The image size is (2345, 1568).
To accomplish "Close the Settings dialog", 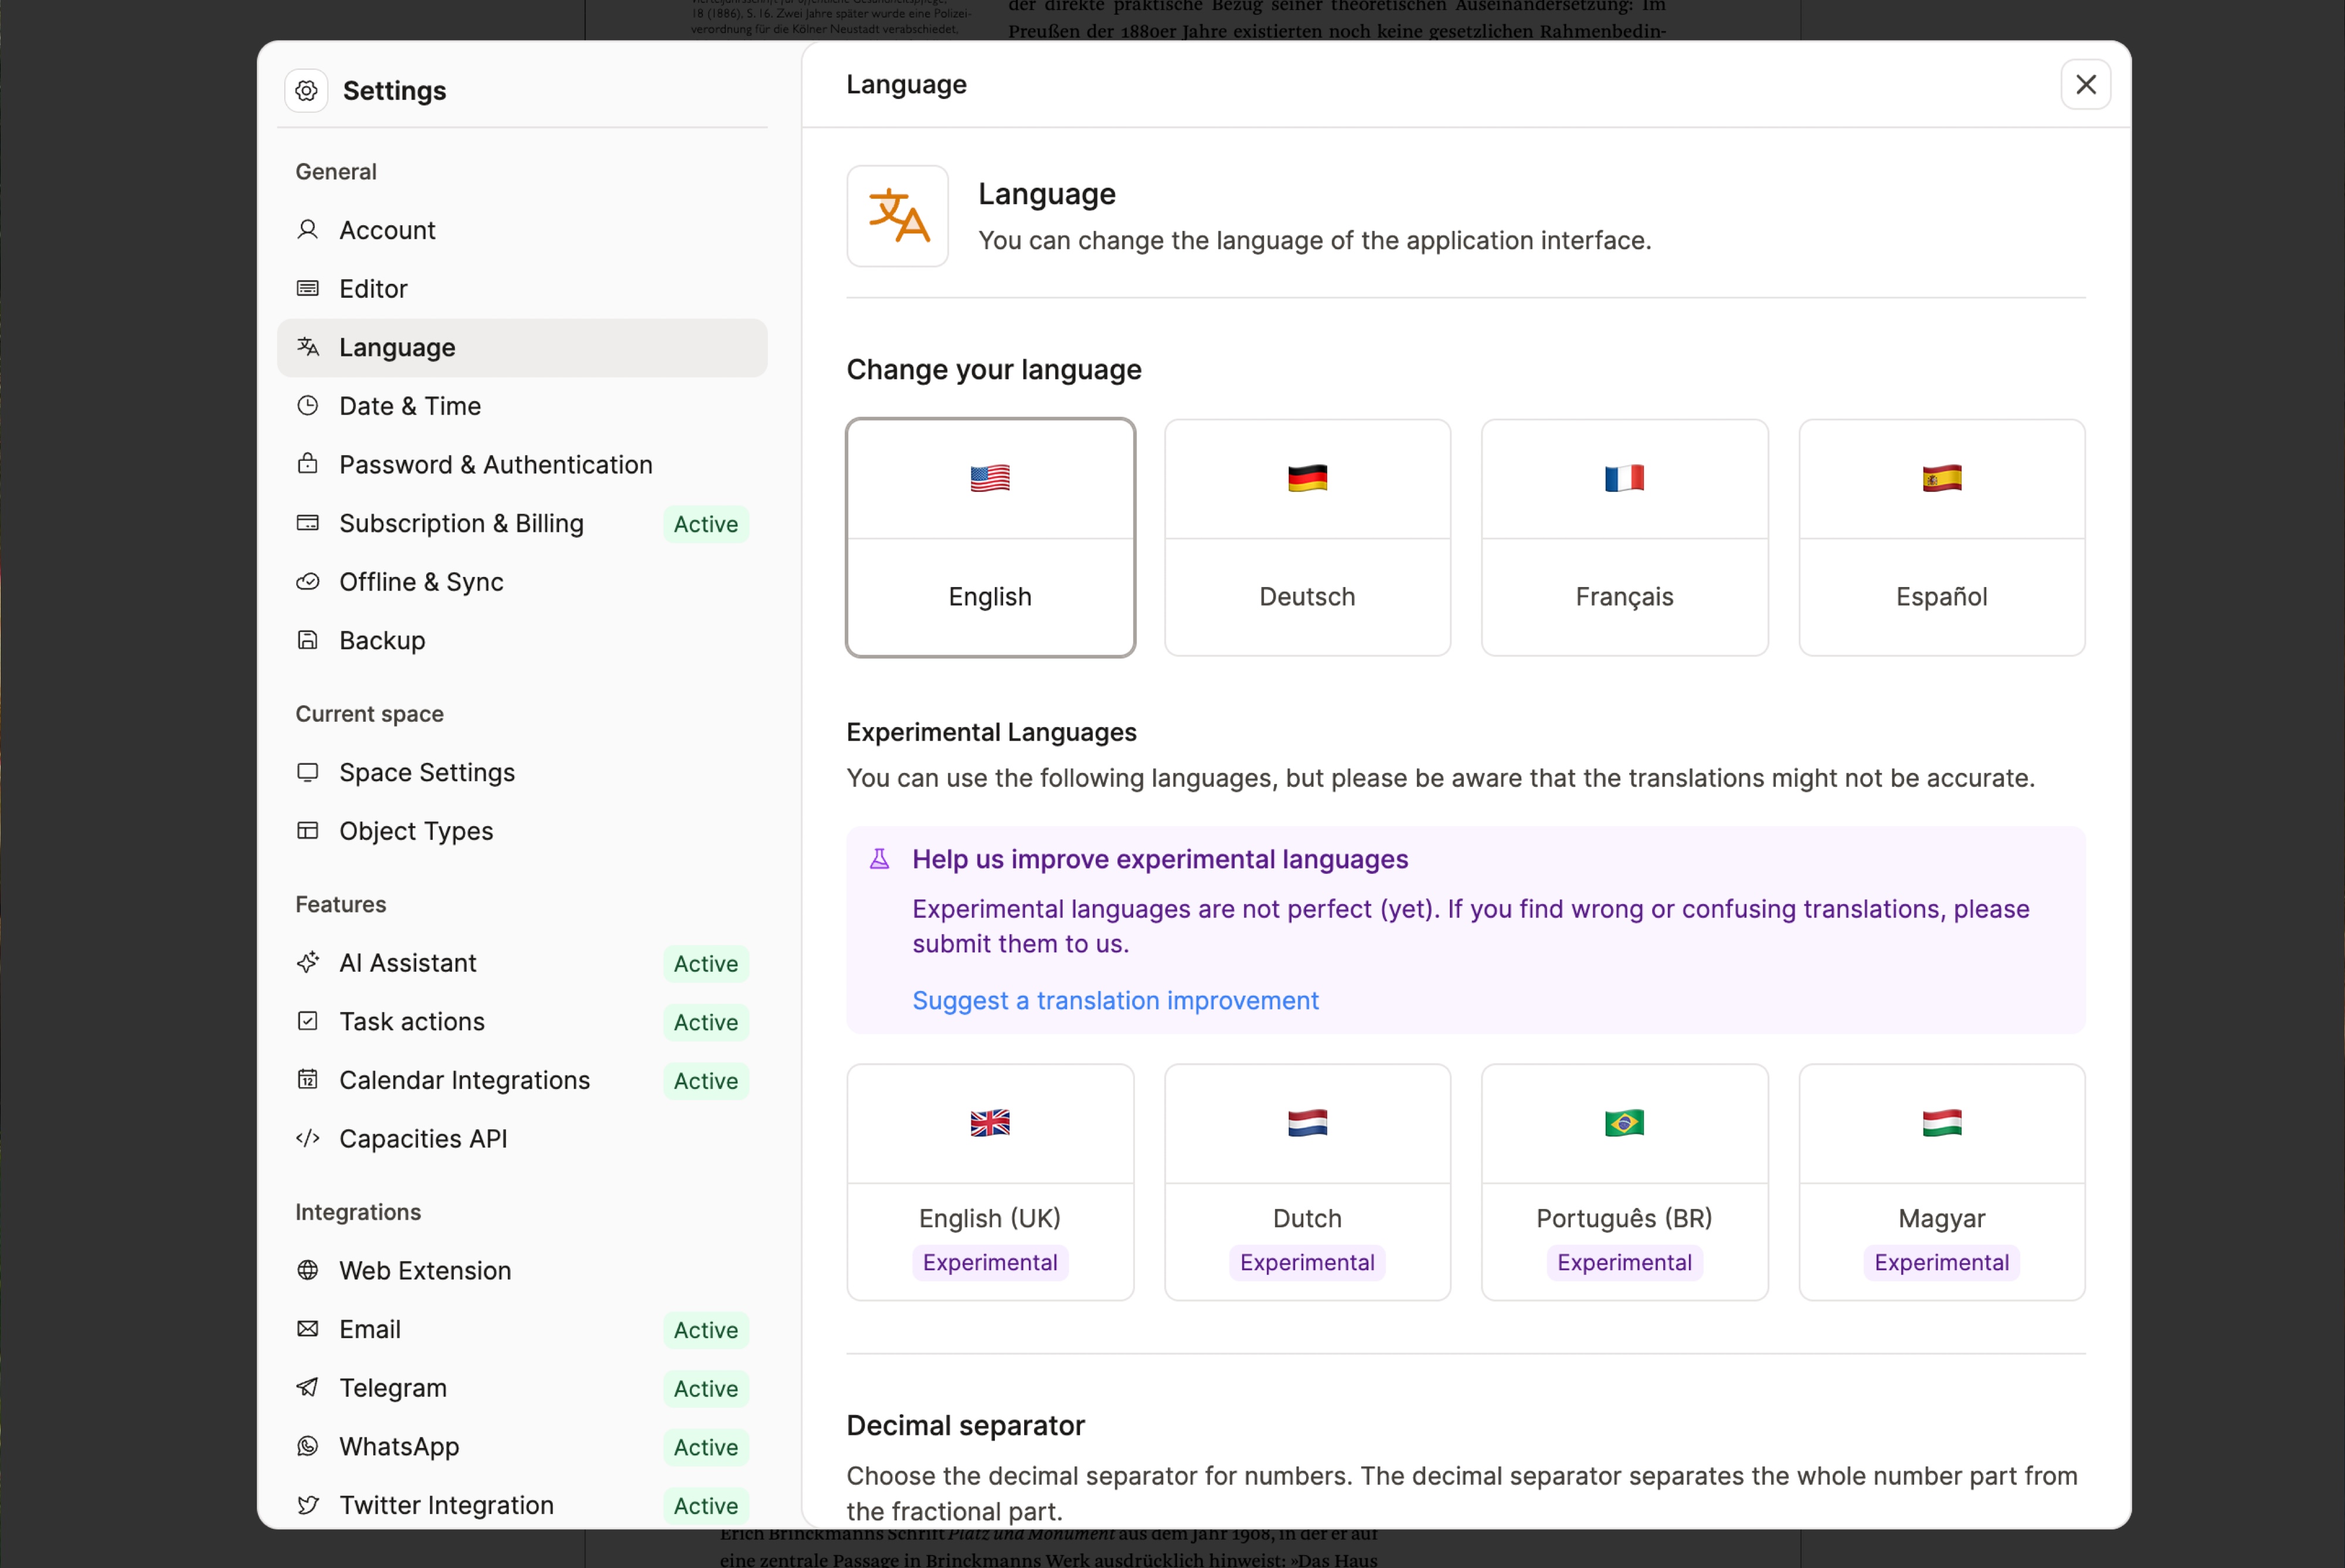I will pos(2086,84).
